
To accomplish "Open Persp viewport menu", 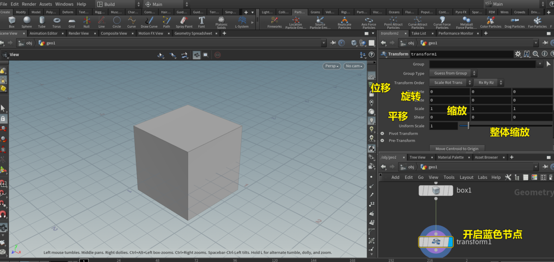I will (332, 66).
